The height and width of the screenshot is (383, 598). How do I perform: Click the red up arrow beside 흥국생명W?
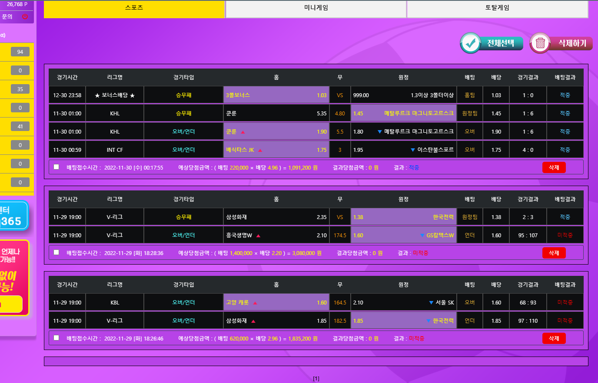(258, 236)
